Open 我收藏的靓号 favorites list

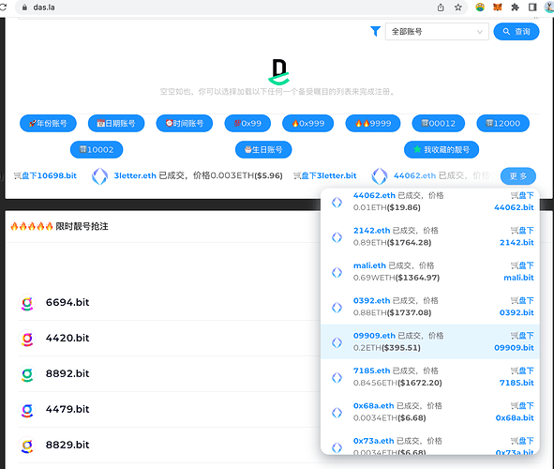click(x=442, y=149)
